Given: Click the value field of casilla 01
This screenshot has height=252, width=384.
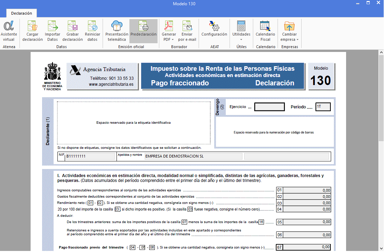Looking at the screenshot, I should pos(307,190).
